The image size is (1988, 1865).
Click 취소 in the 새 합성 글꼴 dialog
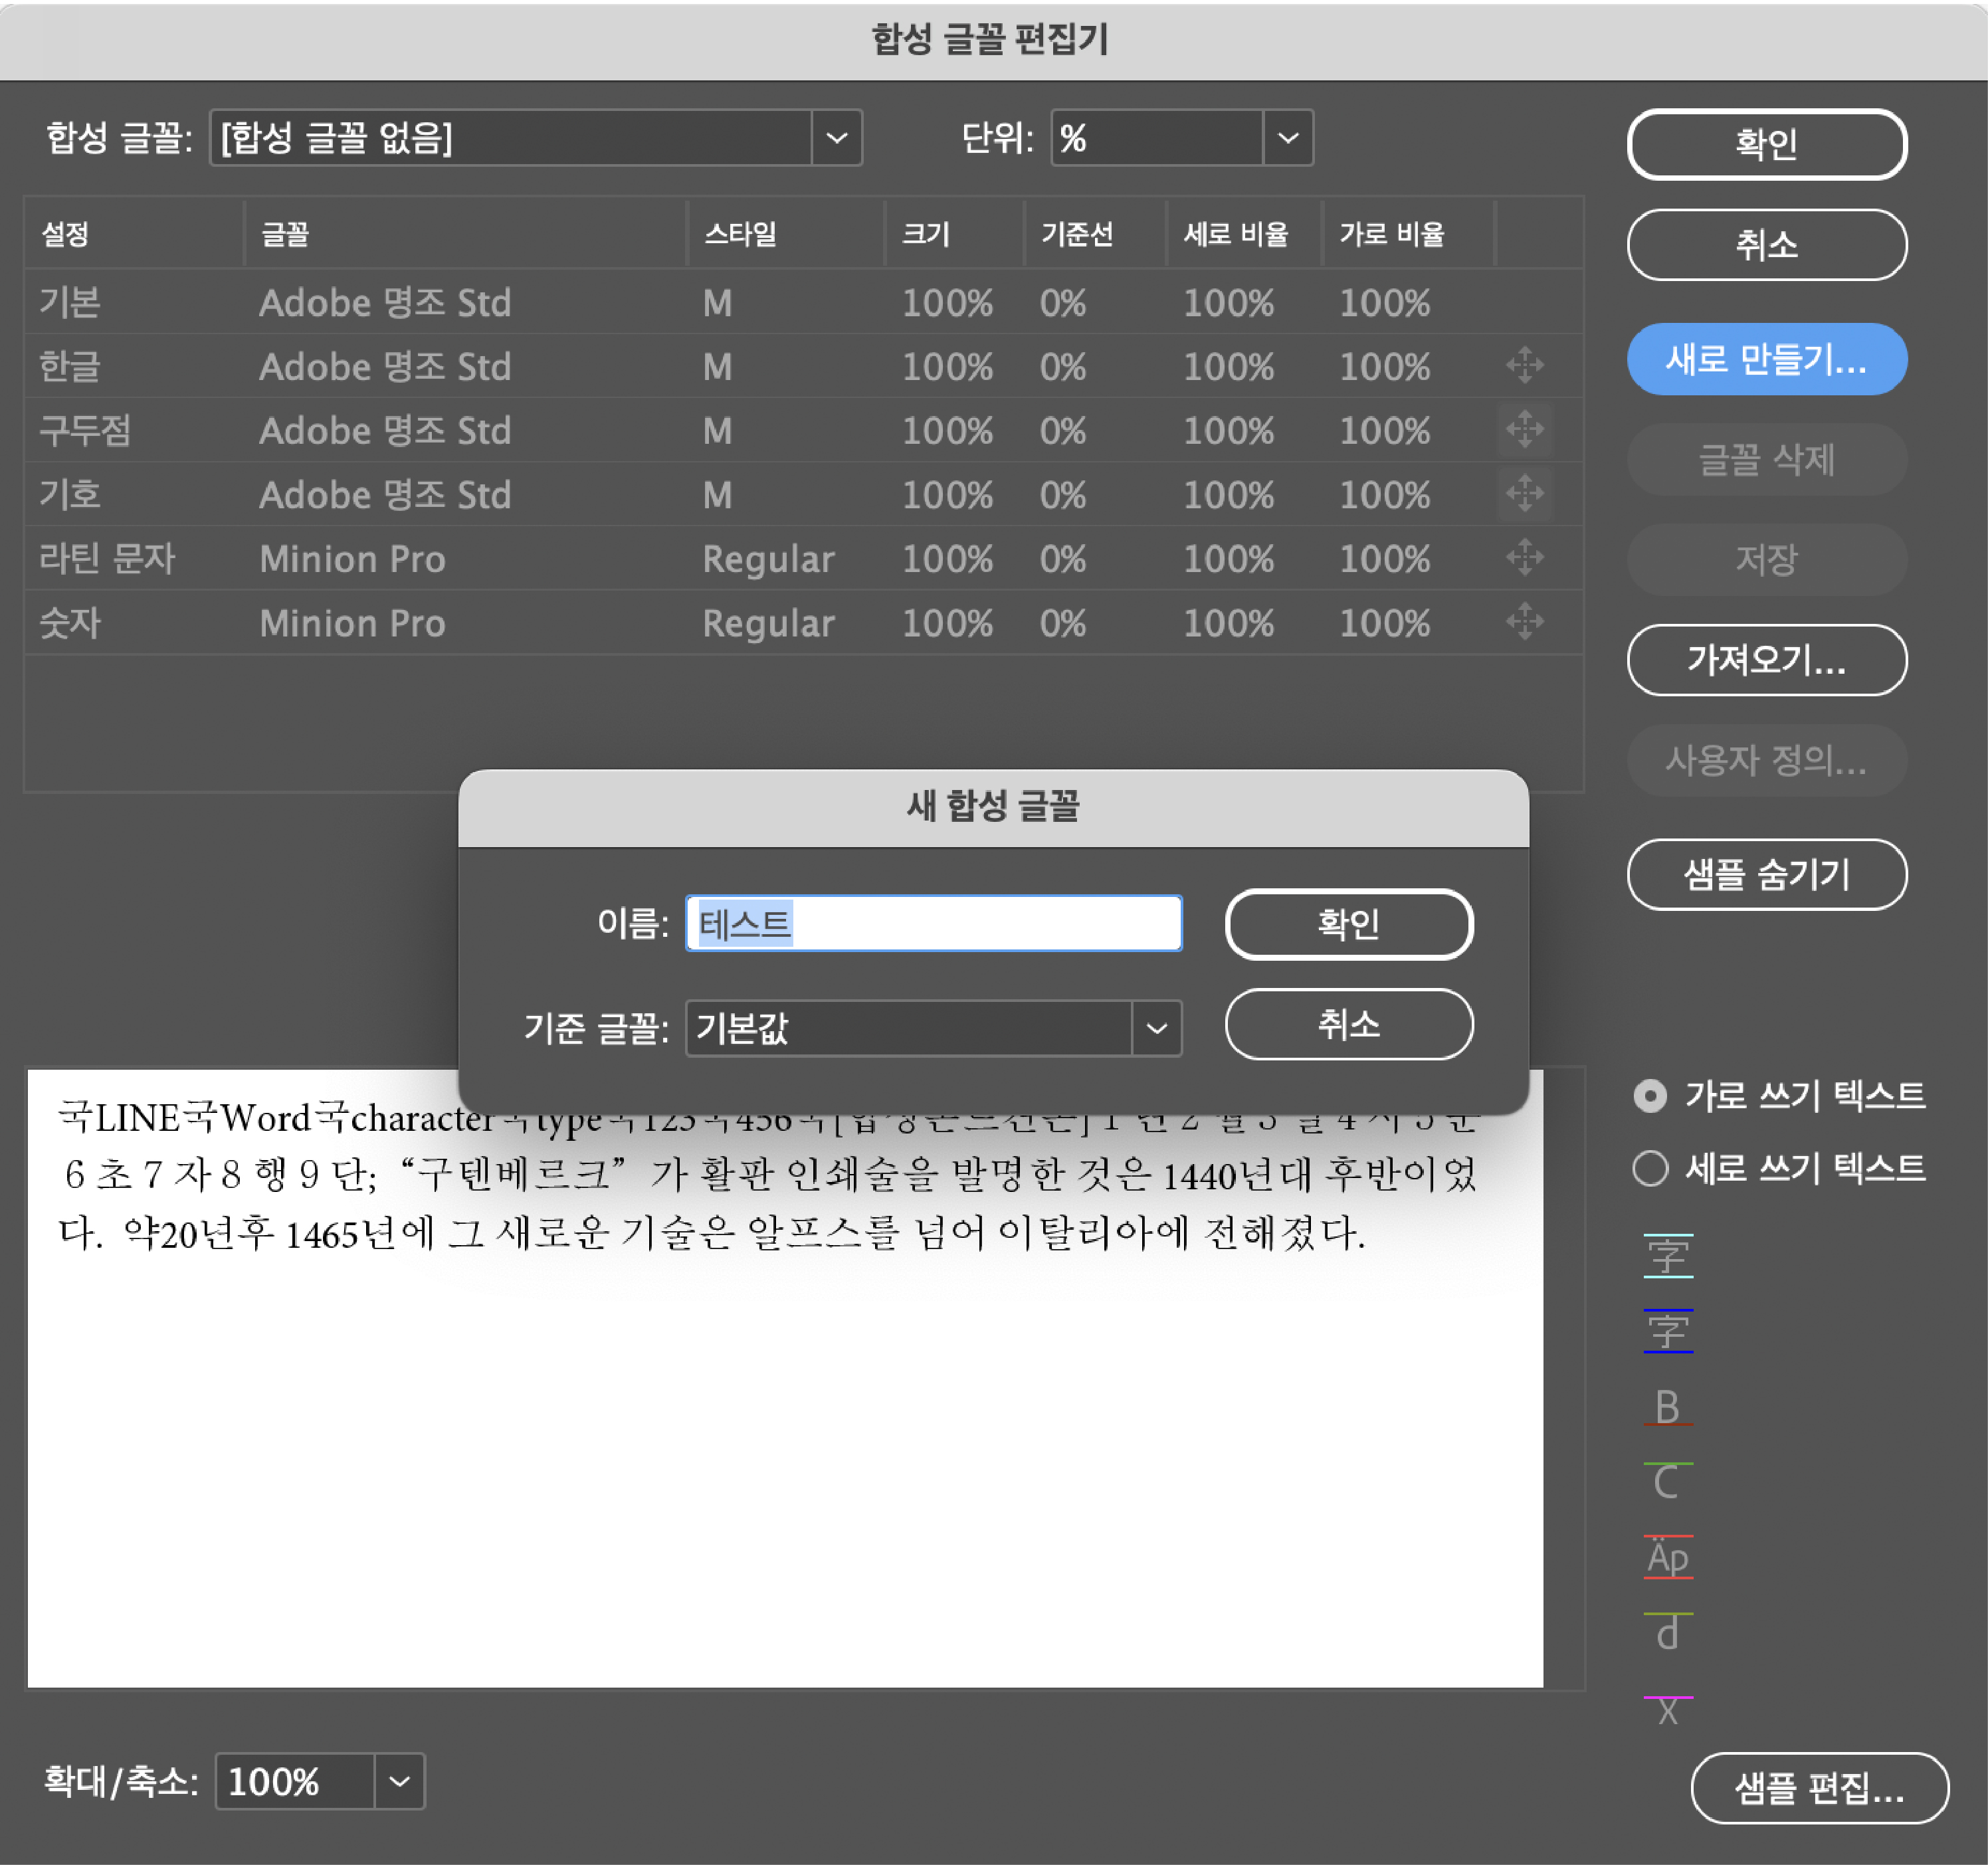[1348, 1024]
